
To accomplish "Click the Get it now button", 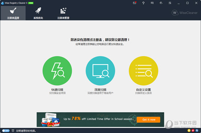I will (149, 120).
